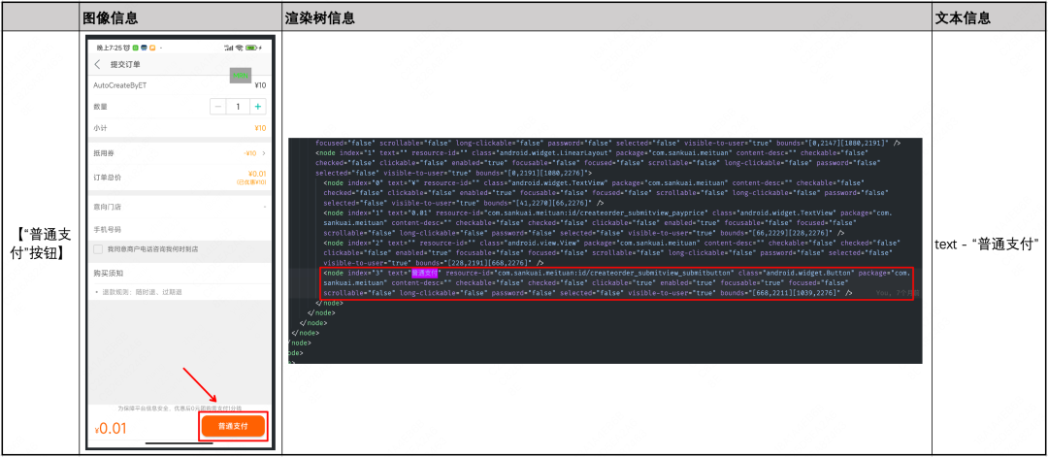Check the 我同意商户电话咨询 checkbox
Image resolution: width=1048 pixels, height=457 pixels.
tap(98, 249)
